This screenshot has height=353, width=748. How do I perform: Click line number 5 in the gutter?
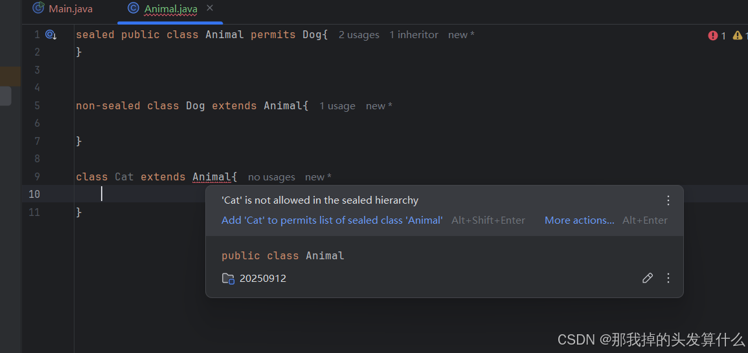tap(37, 106)
